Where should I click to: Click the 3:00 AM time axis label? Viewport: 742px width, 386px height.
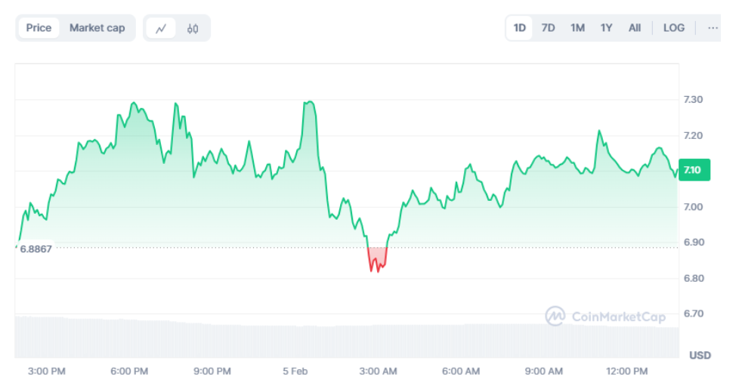point(378,372)
